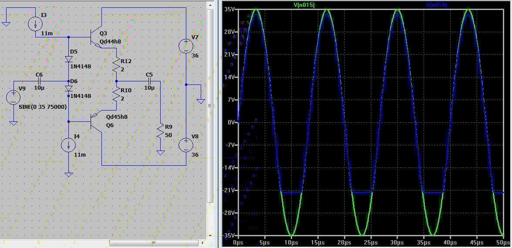
Task: Click the V(n018) blue trace label
Action: coord(436,5)
